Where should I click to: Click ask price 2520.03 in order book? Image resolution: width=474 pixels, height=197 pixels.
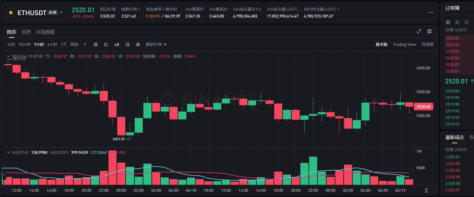(452, 58)
